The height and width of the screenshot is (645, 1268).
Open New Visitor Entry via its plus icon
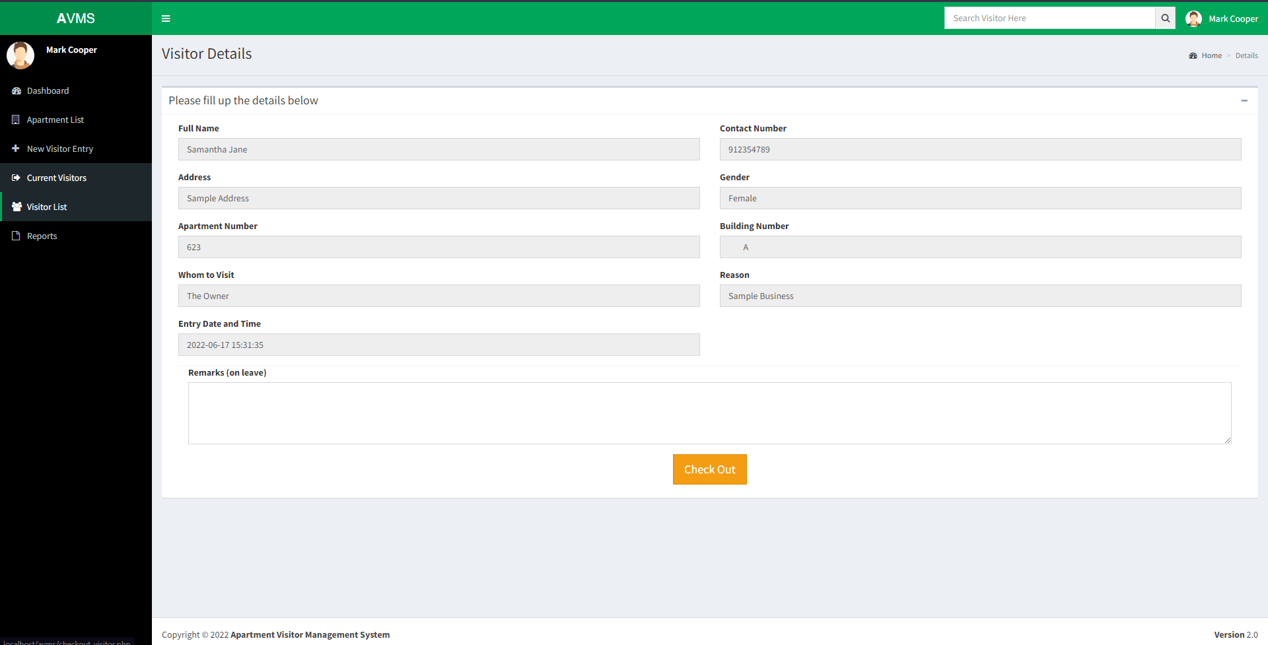[16, 149]
